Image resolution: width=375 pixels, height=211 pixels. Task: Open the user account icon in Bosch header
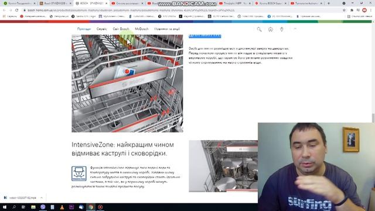tap(271, 29)
